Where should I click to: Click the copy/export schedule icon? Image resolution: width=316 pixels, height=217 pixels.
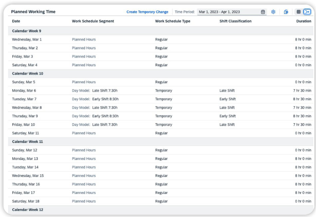tap(286, 12)
